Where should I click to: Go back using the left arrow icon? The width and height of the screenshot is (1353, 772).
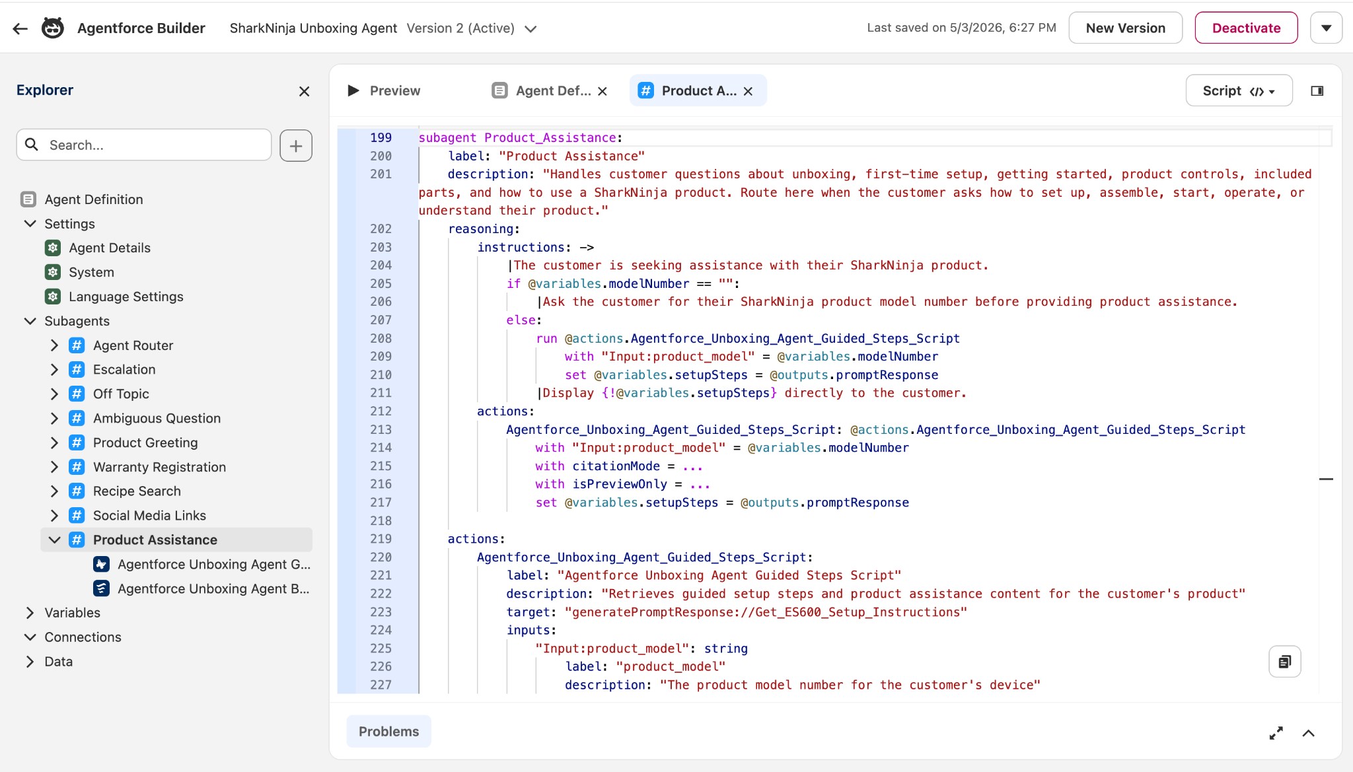click(20, 28)
